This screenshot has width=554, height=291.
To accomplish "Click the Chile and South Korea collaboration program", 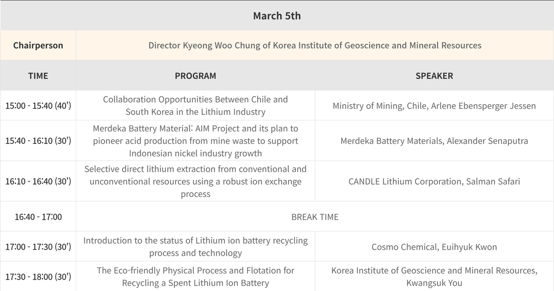I will pyautogui.click(x=195, y=106).
